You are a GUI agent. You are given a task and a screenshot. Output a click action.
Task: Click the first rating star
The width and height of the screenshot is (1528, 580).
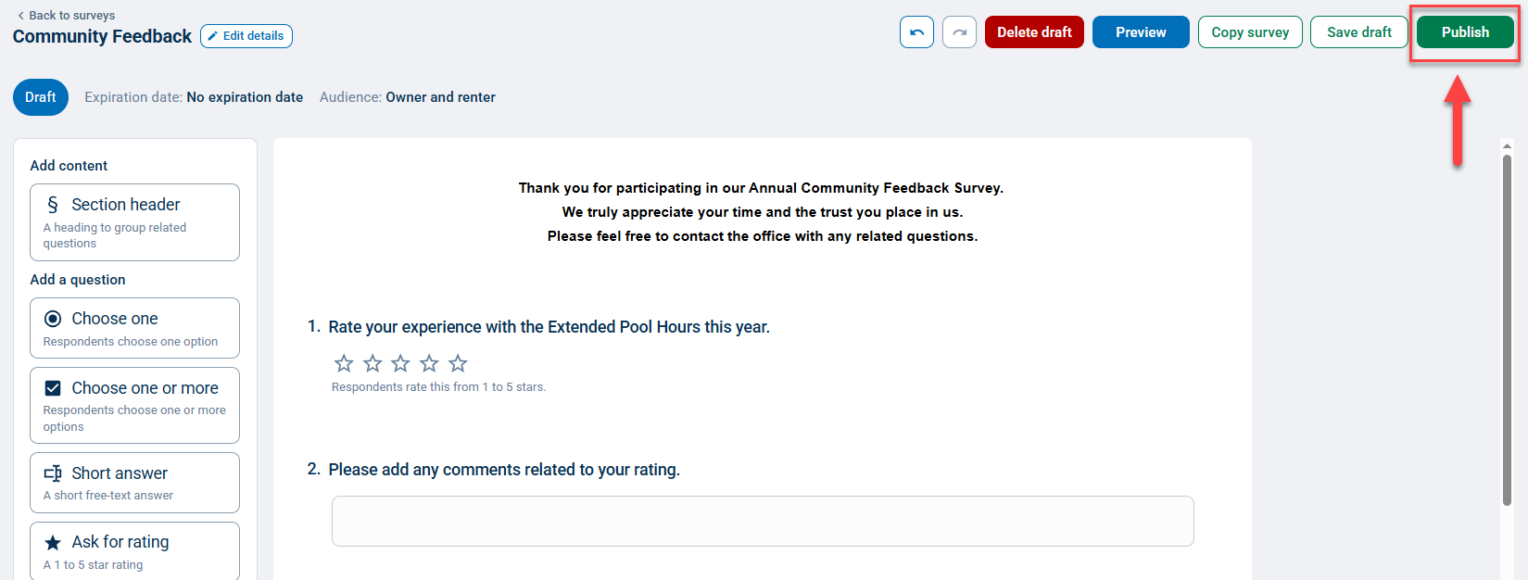[x=344, y=363]
